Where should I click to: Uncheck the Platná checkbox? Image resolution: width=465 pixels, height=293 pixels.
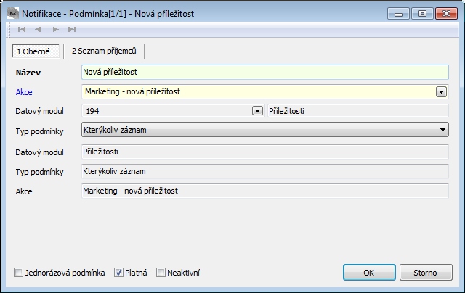click(118, 272)
